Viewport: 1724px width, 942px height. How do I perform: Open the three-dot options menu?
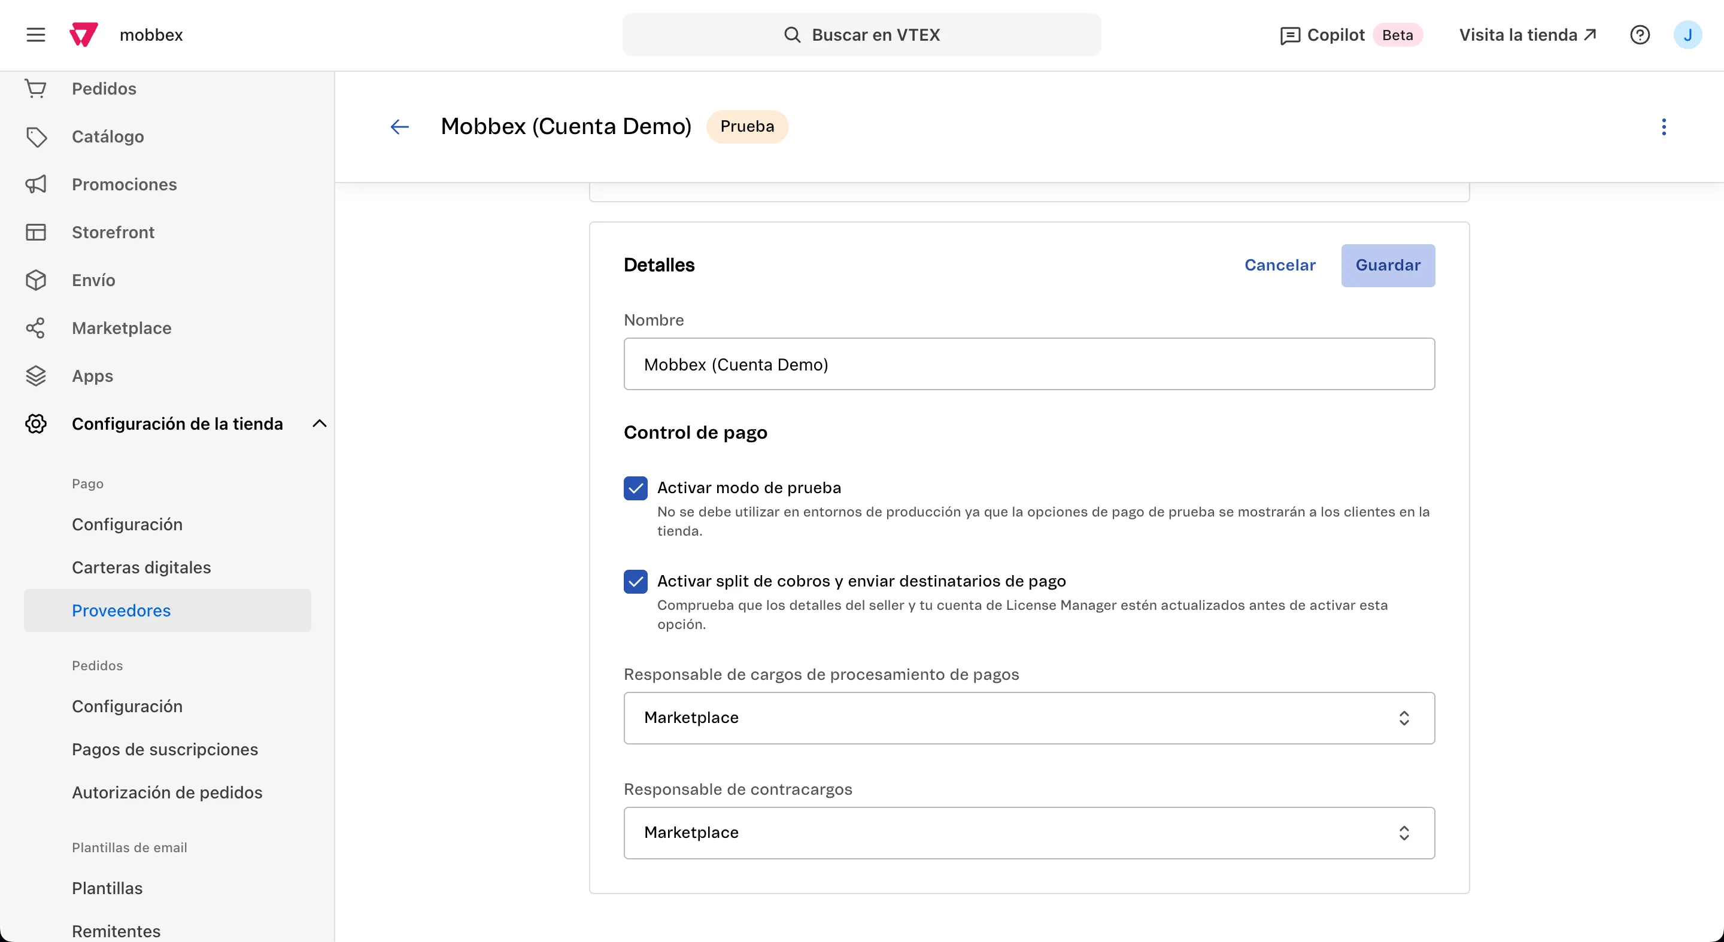pyautogui.click(x=1664, y=126)
